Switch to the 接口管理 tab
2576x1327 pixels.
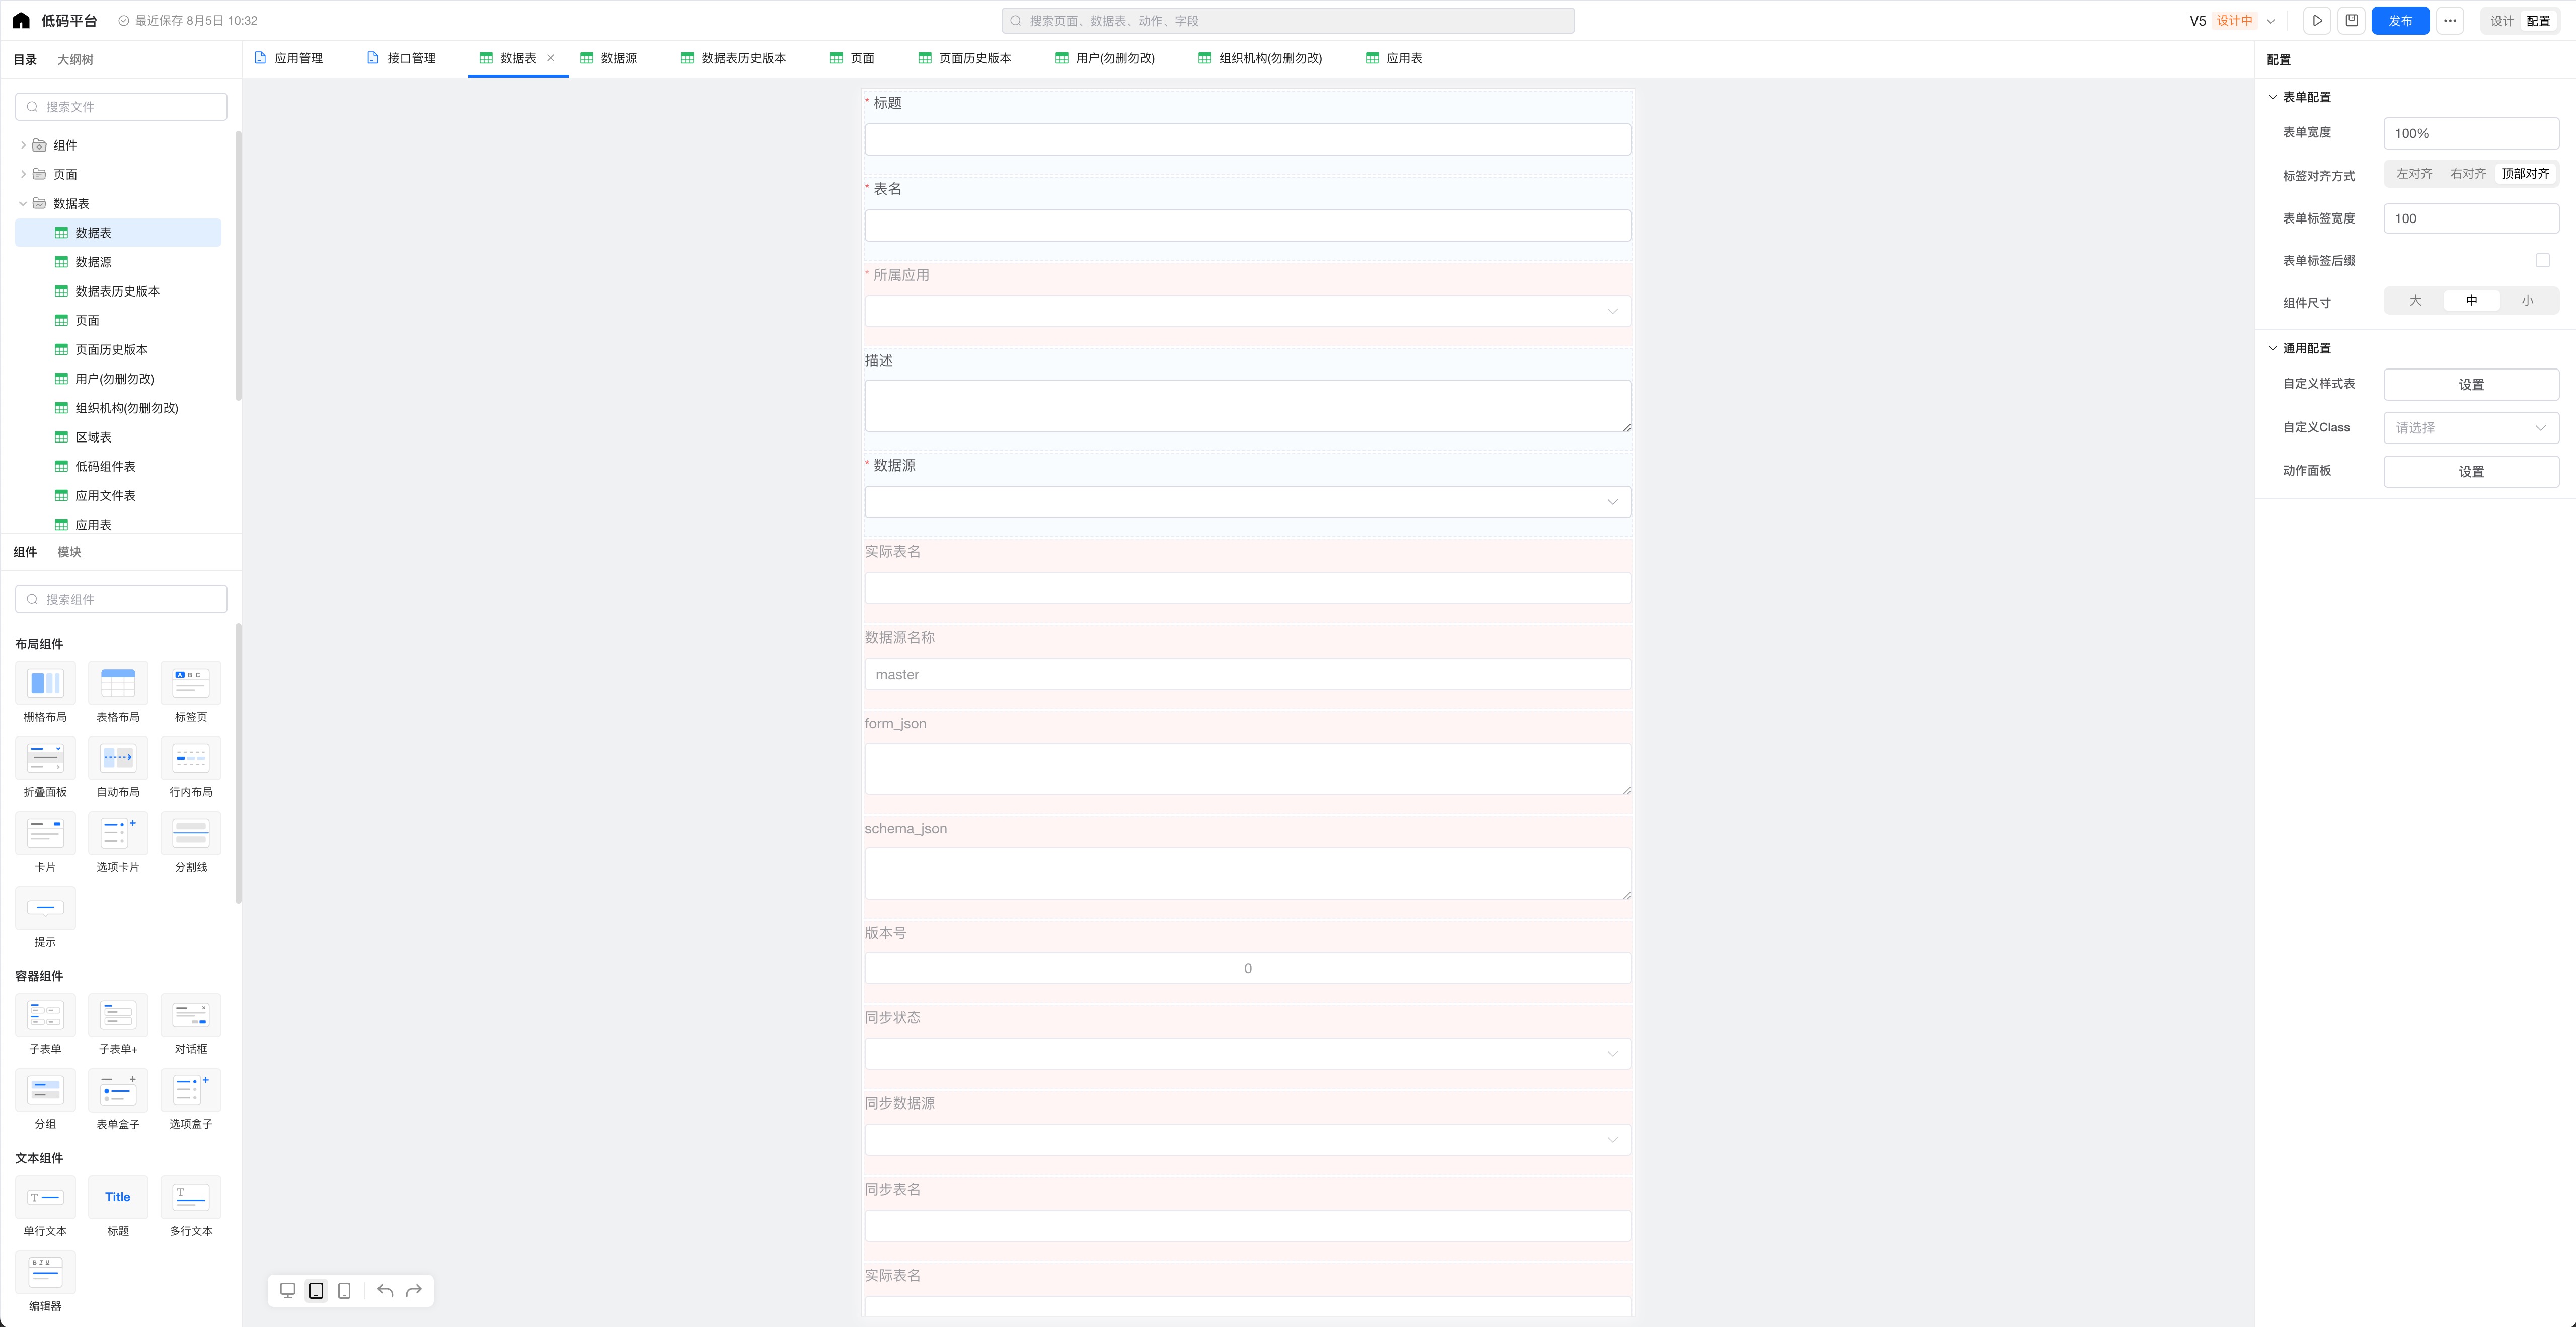[402, 58]
